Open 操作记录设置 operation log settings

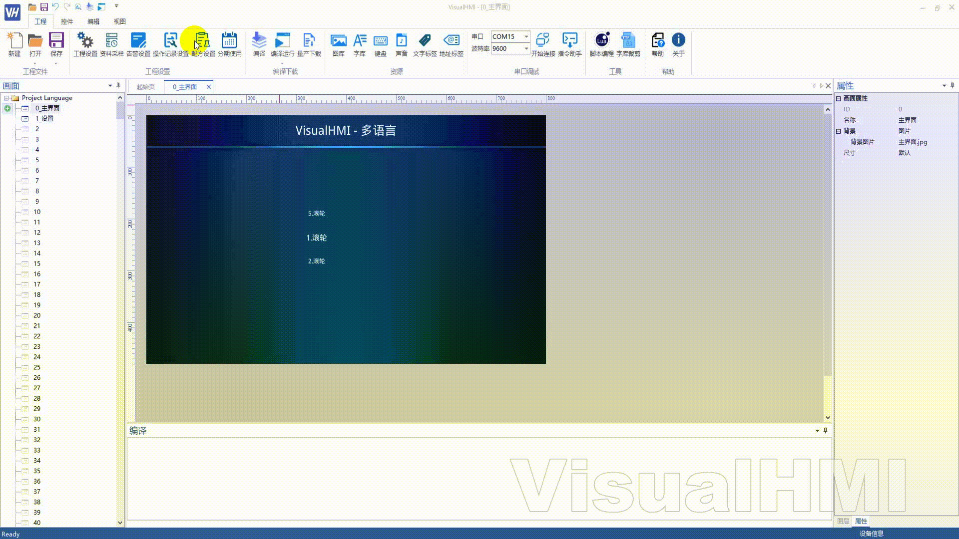point(171,44)
